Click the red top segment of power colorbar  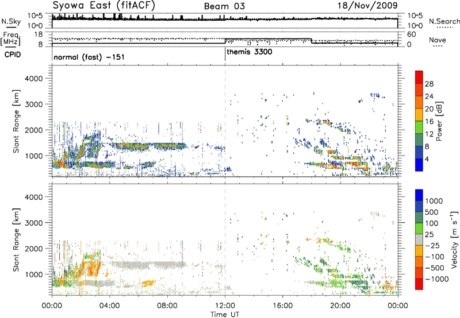tap(419, 77)
